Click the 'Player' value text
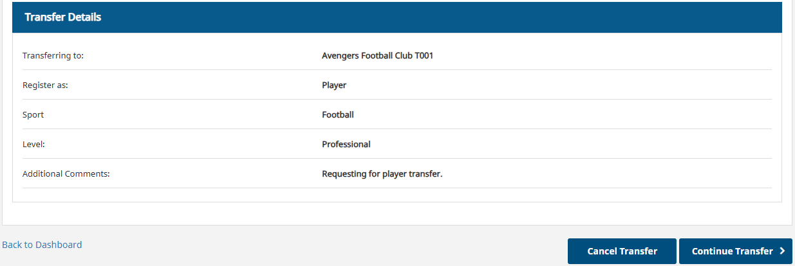Image resolution: width=795 pixels, height=266 pixels. coord(334,85)
